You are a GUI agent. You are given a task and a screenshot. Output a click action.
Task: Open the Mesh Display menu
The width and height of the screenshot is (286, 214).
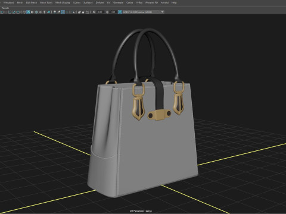(x=63, y=2)
